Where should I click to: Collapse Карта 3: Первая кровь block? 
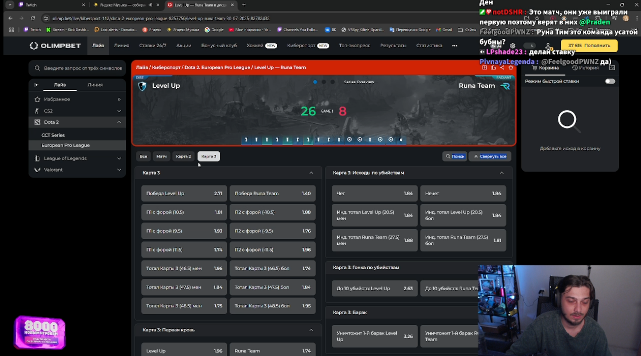pyautogui.click(x=311, y=330)
